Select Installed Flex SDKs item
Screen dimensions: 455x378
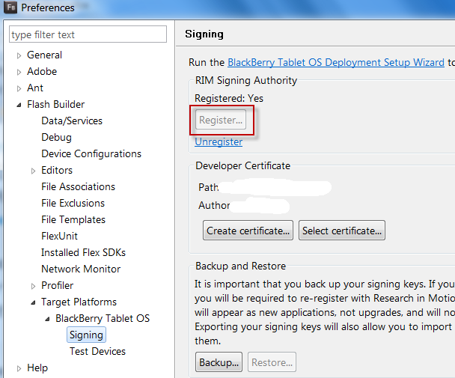pyautogui.click(x=83, y=252)
